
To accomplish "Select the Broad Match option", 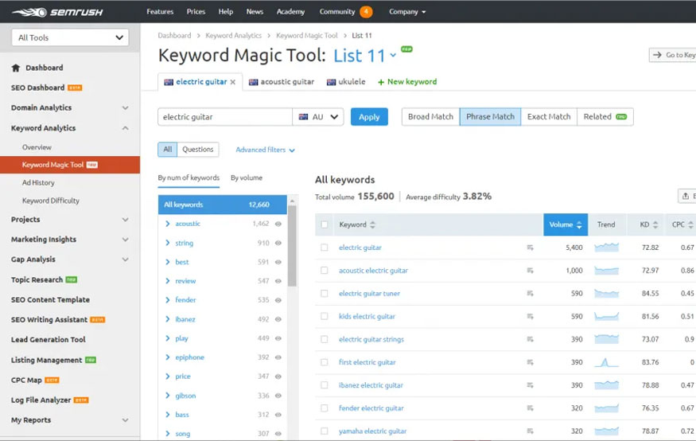I will (430, 117).
